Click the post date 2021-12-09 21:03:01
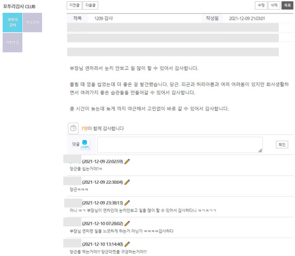The image size is (295, 256). pyautogui.click(x=247, y=18)
